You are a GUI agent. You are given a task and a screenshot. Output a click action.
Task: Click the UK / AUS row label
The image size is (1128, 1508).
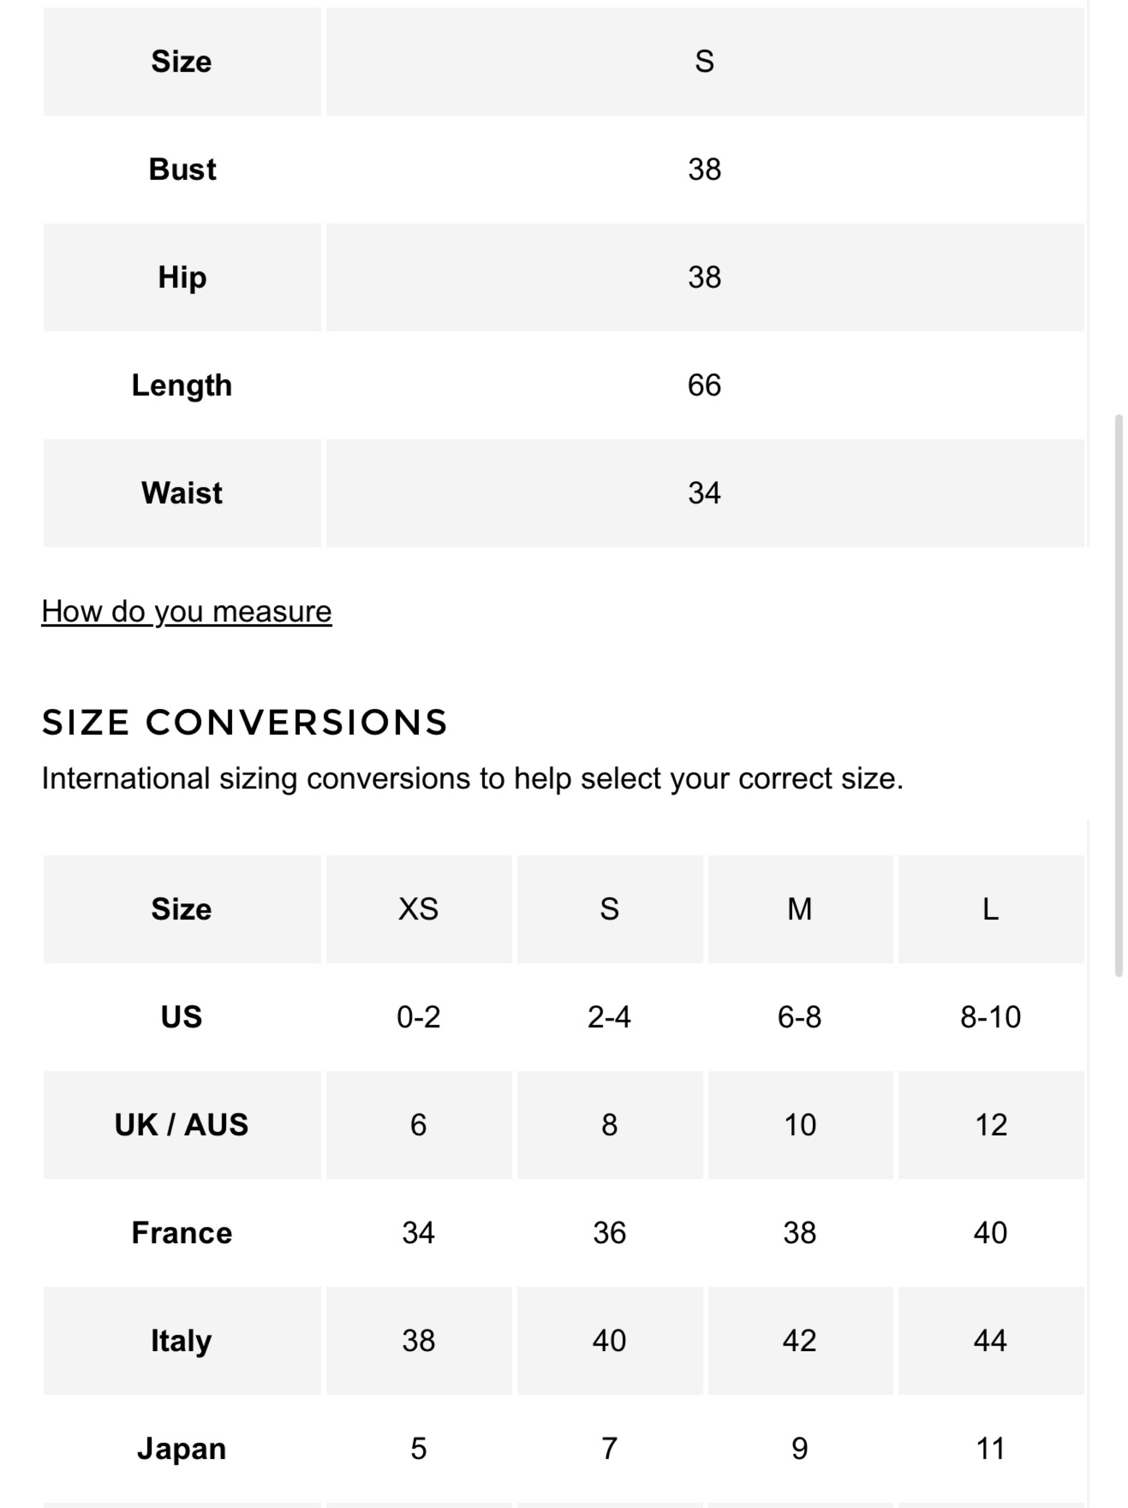[x=182, y=1125]
